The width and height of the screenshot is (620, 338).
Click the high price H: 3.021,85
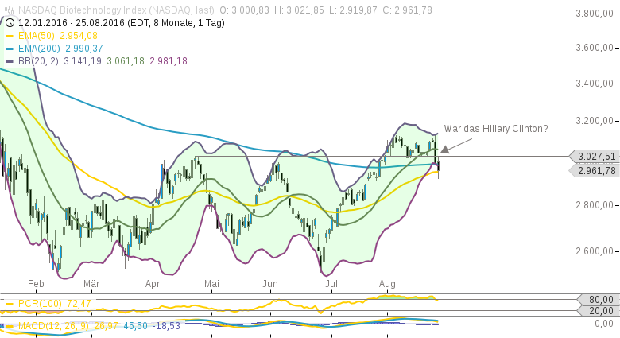tap(299, 10)
